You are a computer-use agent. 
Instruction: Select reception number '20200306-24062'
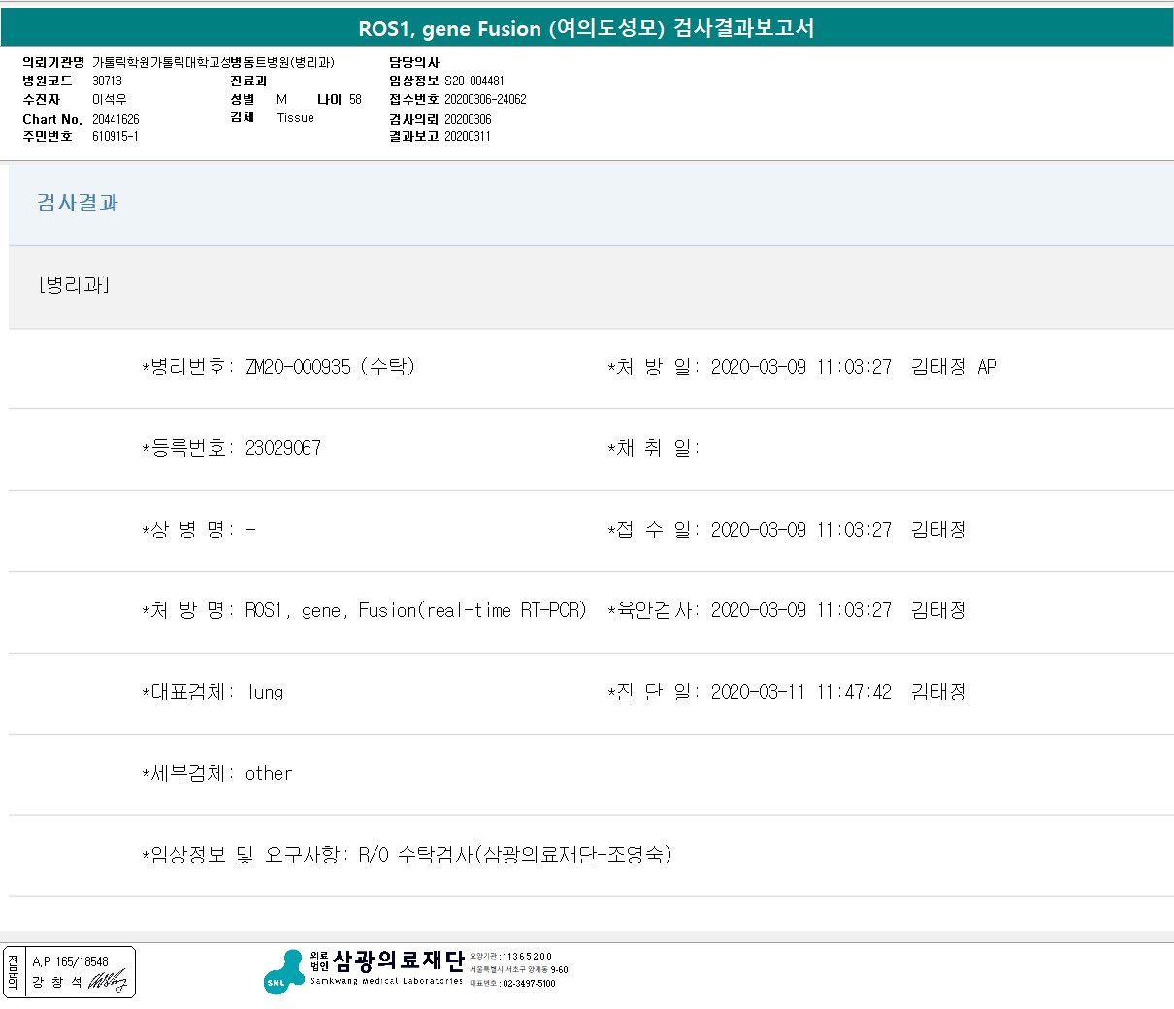pos(485,100)
